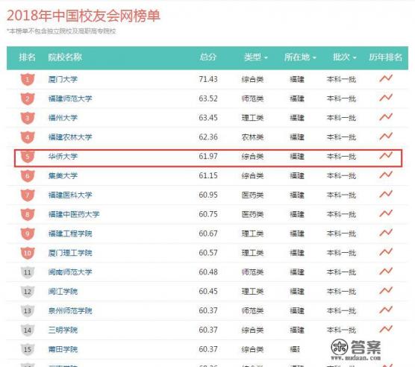
Task: Open the 福建师范大学 link
Action: pyautogui.click(x=70, y=98)
